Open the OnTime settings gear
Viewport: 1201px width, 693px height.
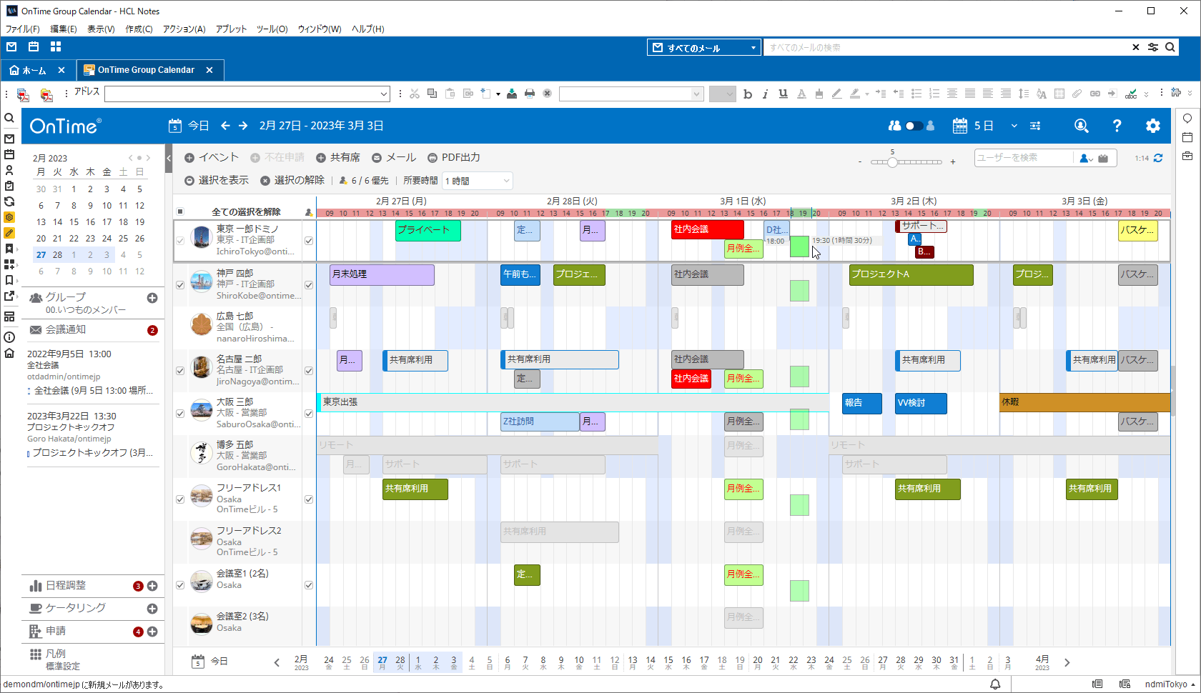pos(1152,126)
